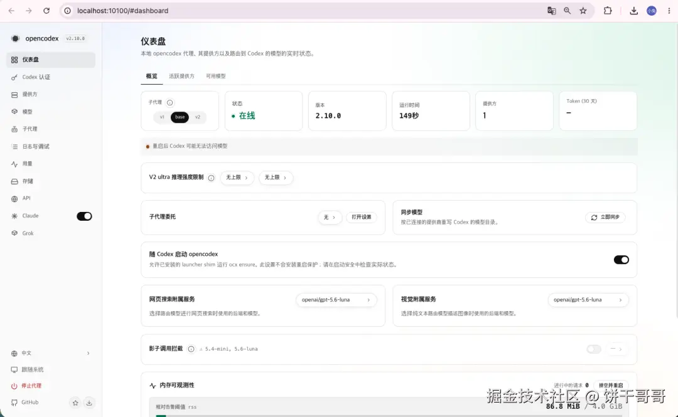The height and width of the screenshot is (417, 678).
Task: Click the opencodex logo icon
Action: 15,38
